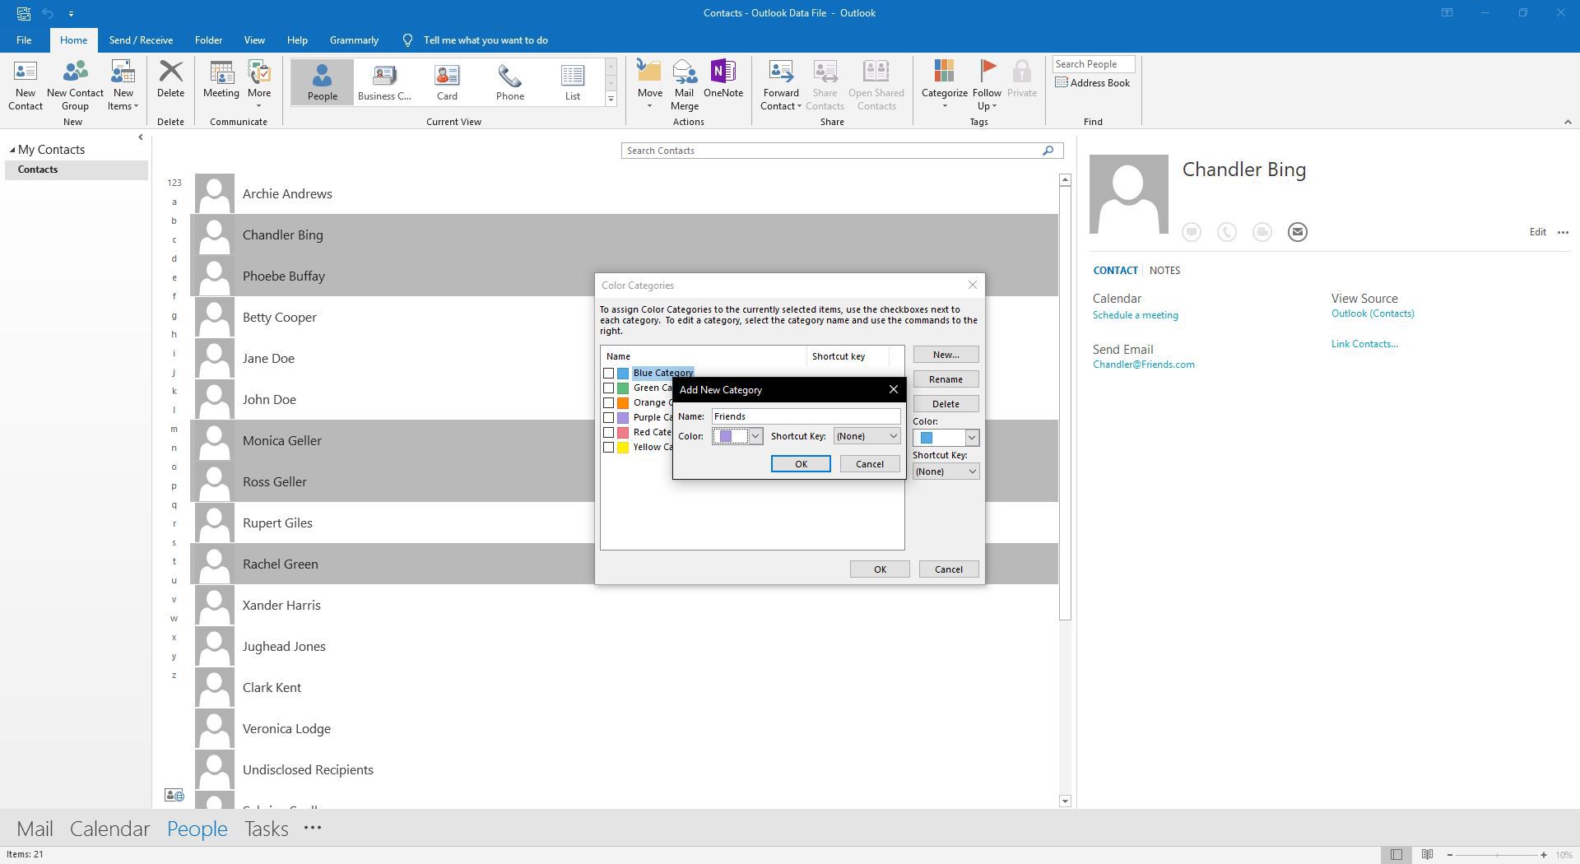Open the Add New Category color picker
Image resolution: width=1580 pixels, height=864 pixels.
pos(737,436)
